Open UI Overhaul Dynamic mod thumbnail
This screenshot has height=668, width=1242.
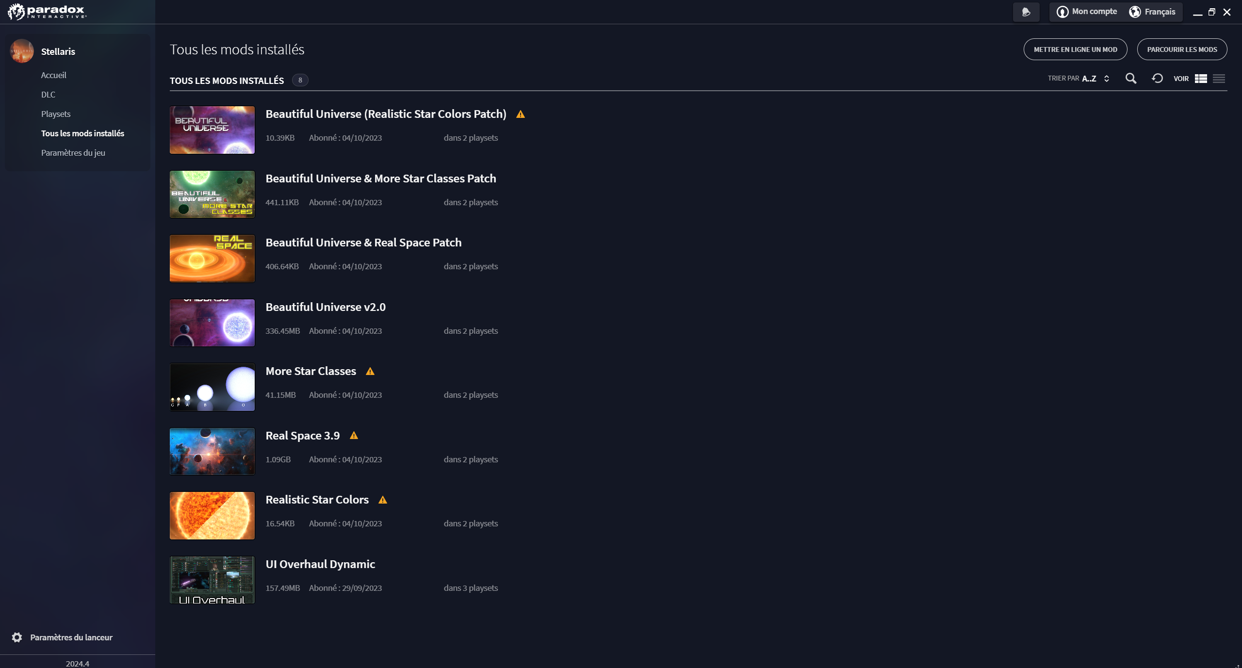[212, 580]
